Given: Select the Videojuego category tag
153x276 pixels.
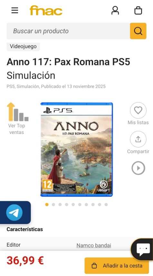Looking at the screenshot, I should click(23, 46).
